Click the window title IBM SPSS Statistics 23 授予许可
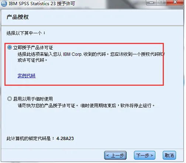The width and height of the screenshot is (186, 163). (42, 3)
